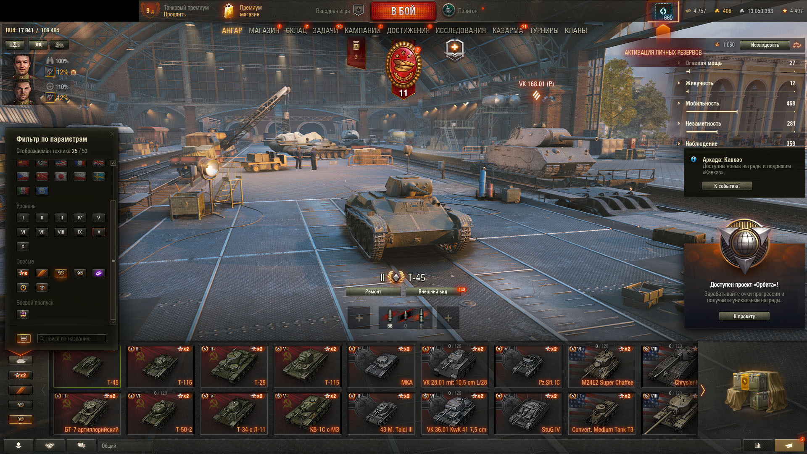Toggle the Battle Pass filter icon
This screenshot has height=454, width=807.
point(23,314)
